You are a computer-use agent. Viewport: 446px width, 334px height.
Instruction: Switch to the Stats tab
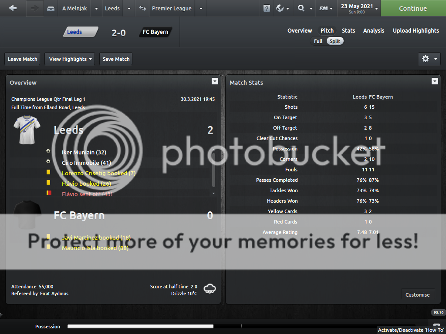[348, 30]
